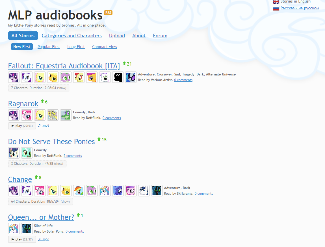Viewport: 325px width, 247px height.
Task: Select Shining Armor icon in Change row
Action: point(144,191)
